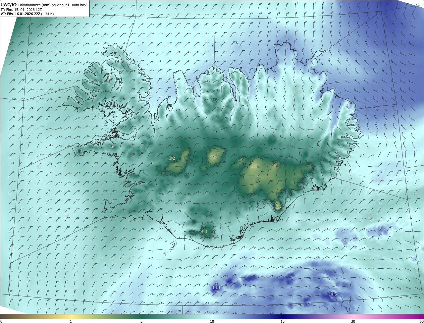Click the 4.3 value on the southern glacier
The height and width of the screenshot is (324, 424).
(x=204, y=232)
